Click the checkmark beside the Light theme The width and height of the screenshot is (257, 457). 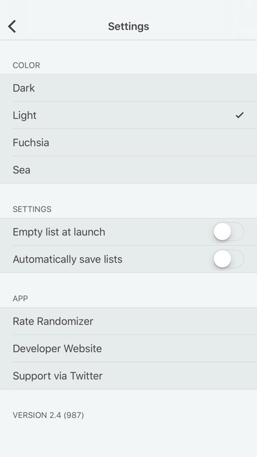239,115
